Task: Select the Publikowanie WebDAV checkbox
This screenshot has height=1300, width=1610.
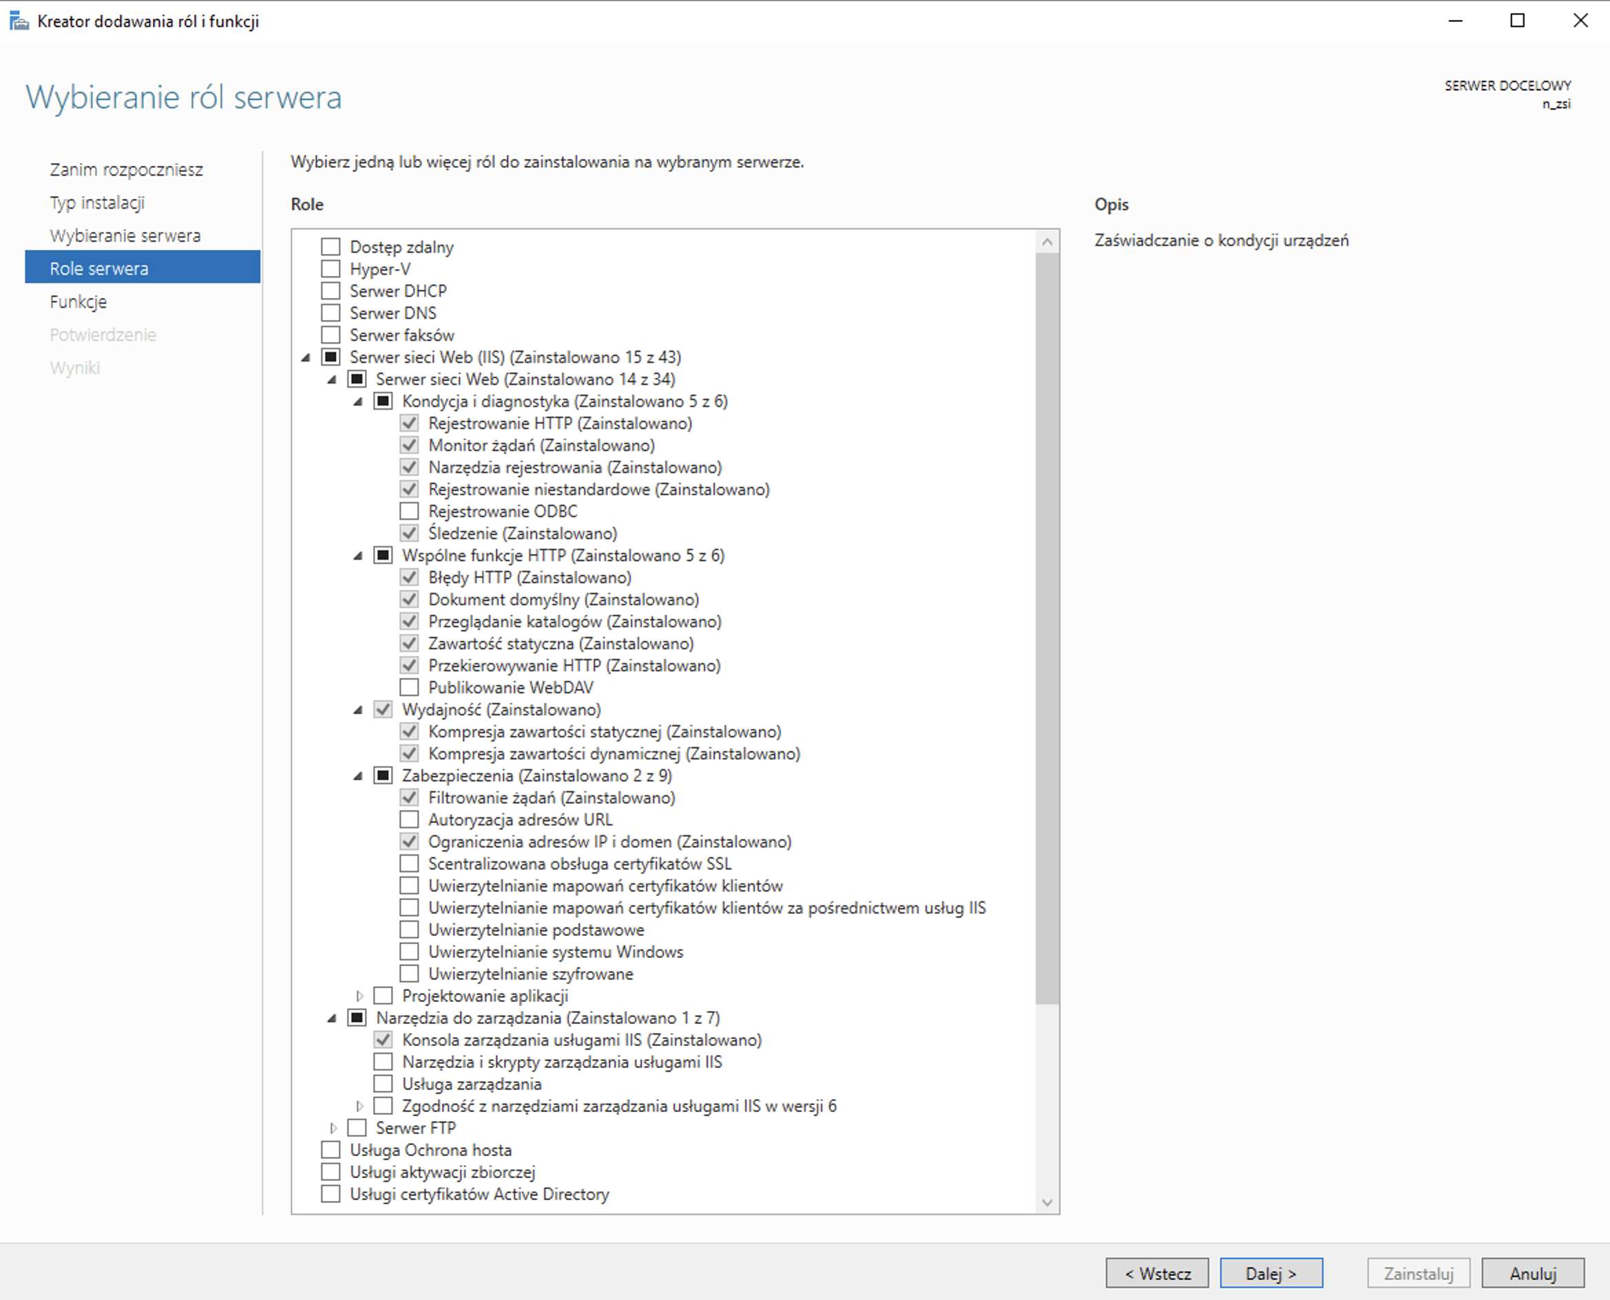Action: pos(409,687)
